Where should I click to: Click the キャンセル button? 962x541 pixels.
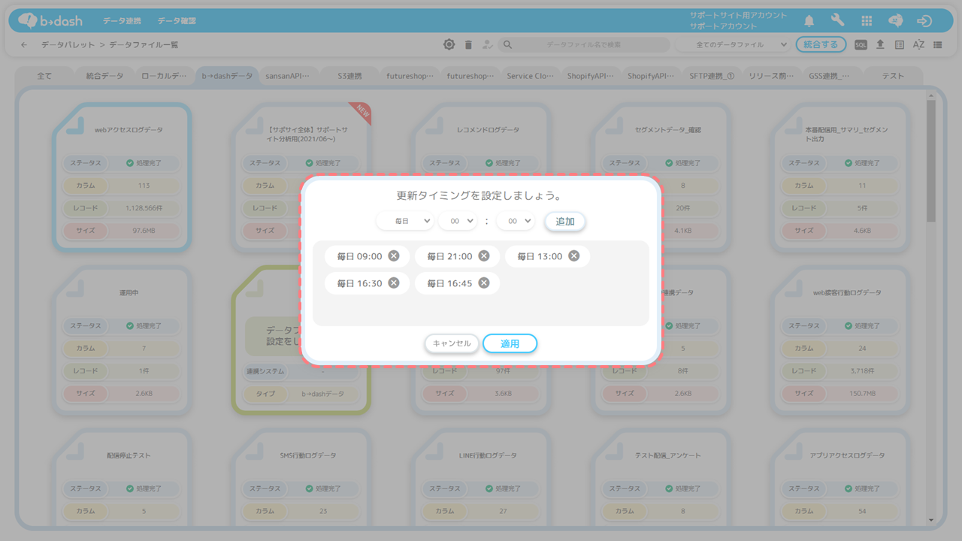(452, 343)
